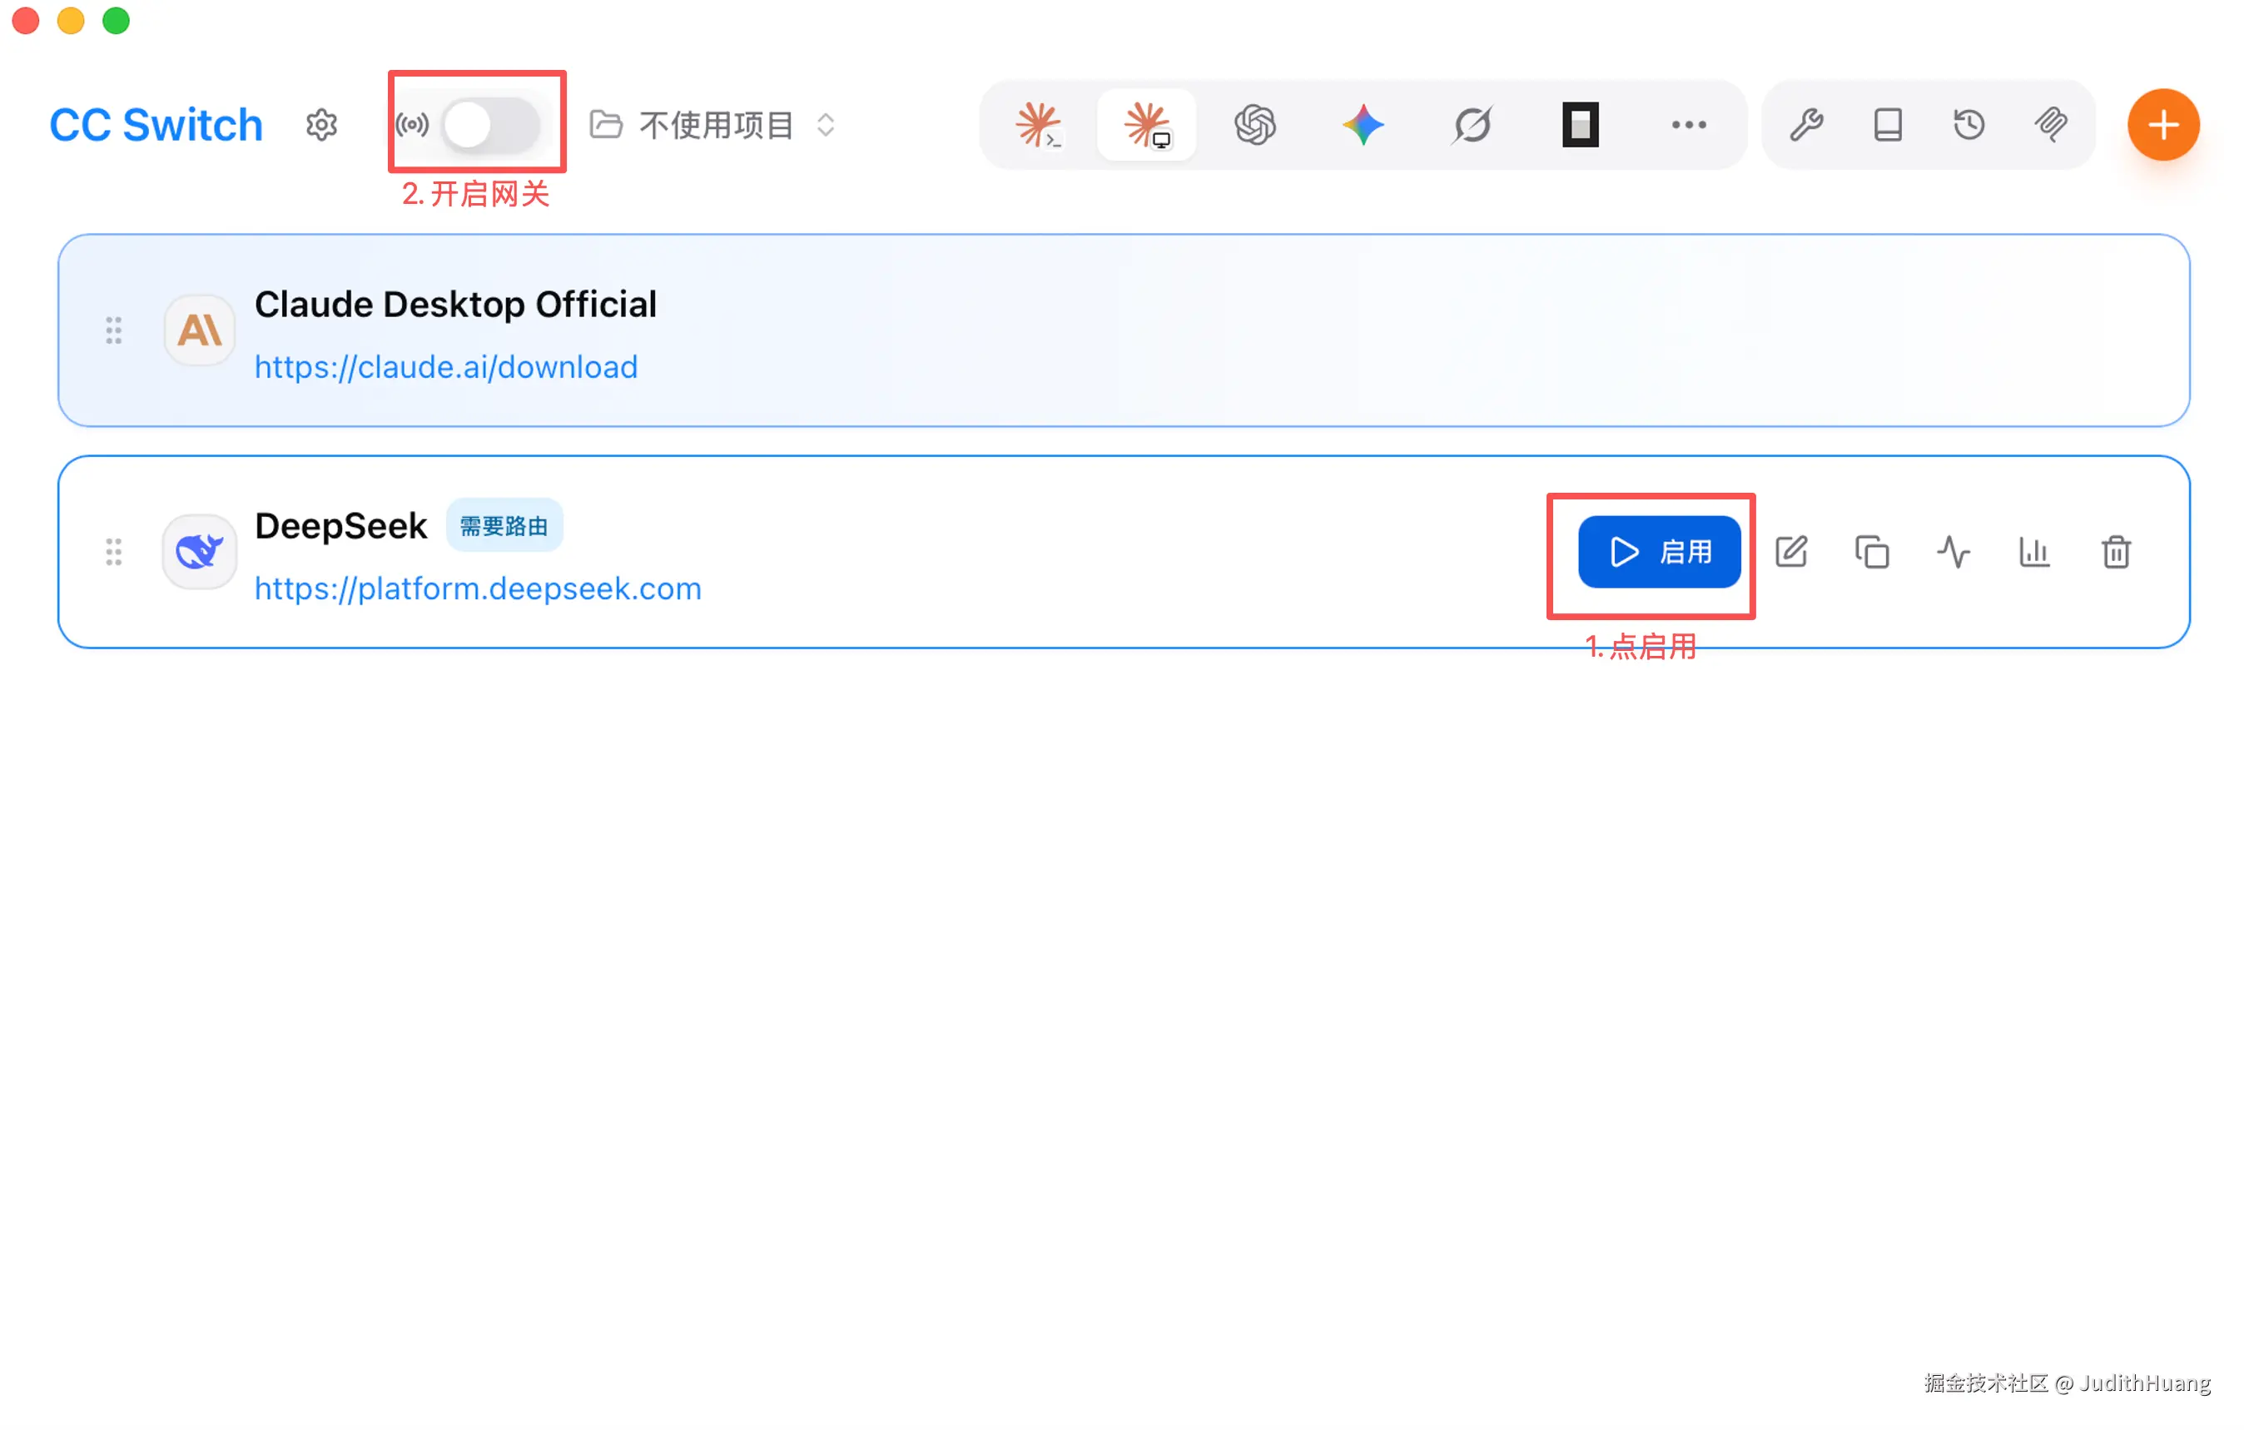This screenshot has height=1430, width=2244.
Task: Open the book icon panel
Action: [1888, 125]
